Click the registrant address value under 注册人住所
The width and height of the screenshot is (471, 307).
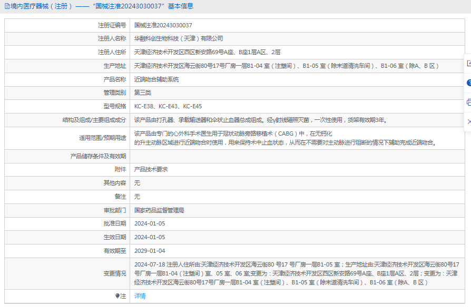coord(207,52)
